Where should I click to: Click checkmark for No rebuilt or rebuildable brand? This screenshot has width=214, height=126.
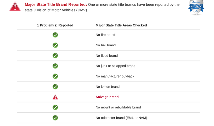(x=55, y=107)
